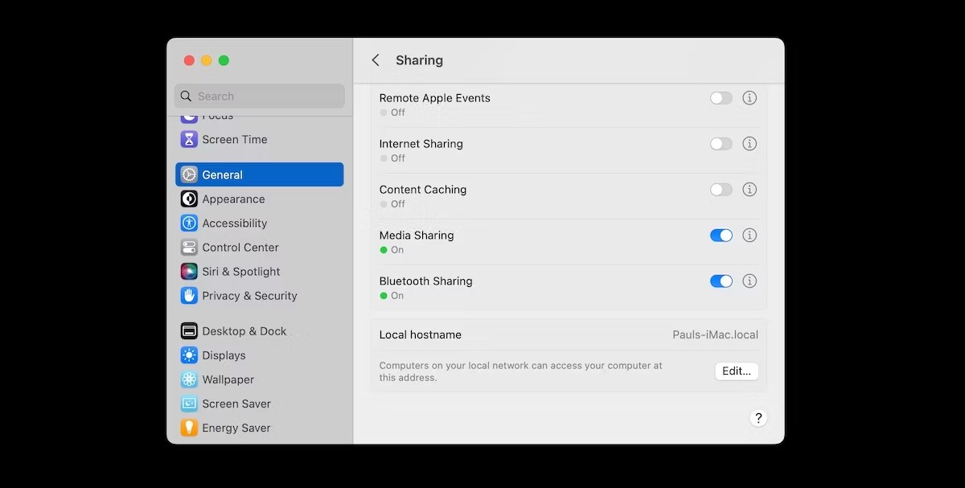Open Control Center settings label
The image size is (965, 488).
pos(240,247)
